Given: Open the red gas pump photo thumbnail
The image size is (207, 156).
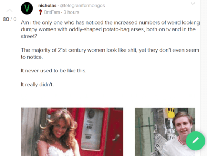Looking at the screenshot, I should (72, 132).
